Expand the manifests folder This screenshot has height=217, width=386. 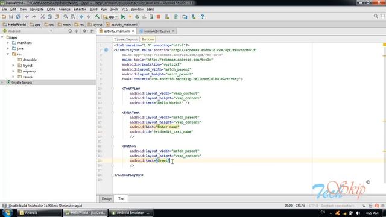tap(8, 43)
